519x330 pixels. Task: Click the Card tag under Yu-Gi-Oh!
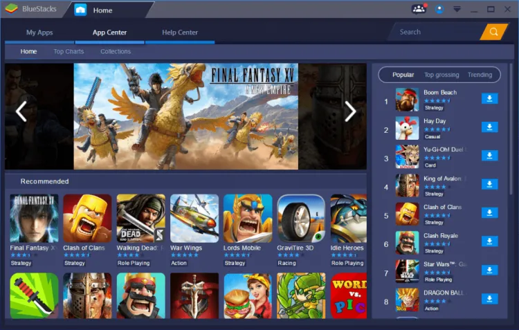[430, 165]
